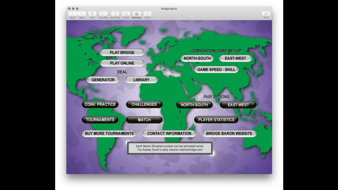Click Buy More Tournaments
Image resolution: width=338 pixels, height=190 pixels.
(x=109, y=133)
